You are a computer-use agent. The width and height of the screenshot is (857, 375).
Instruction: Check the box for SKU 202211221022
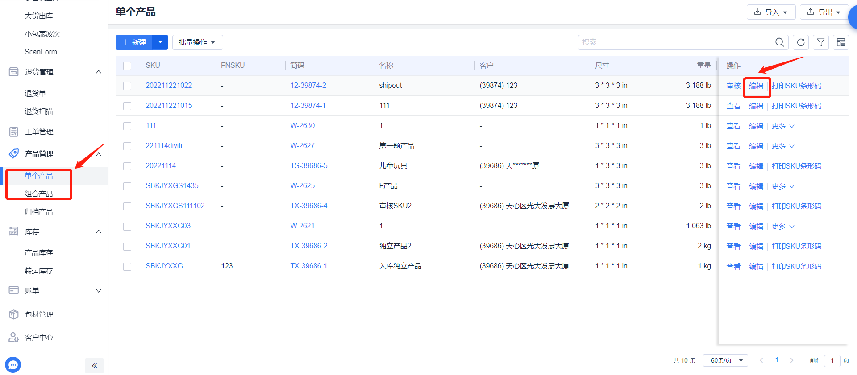click(127, 86)
